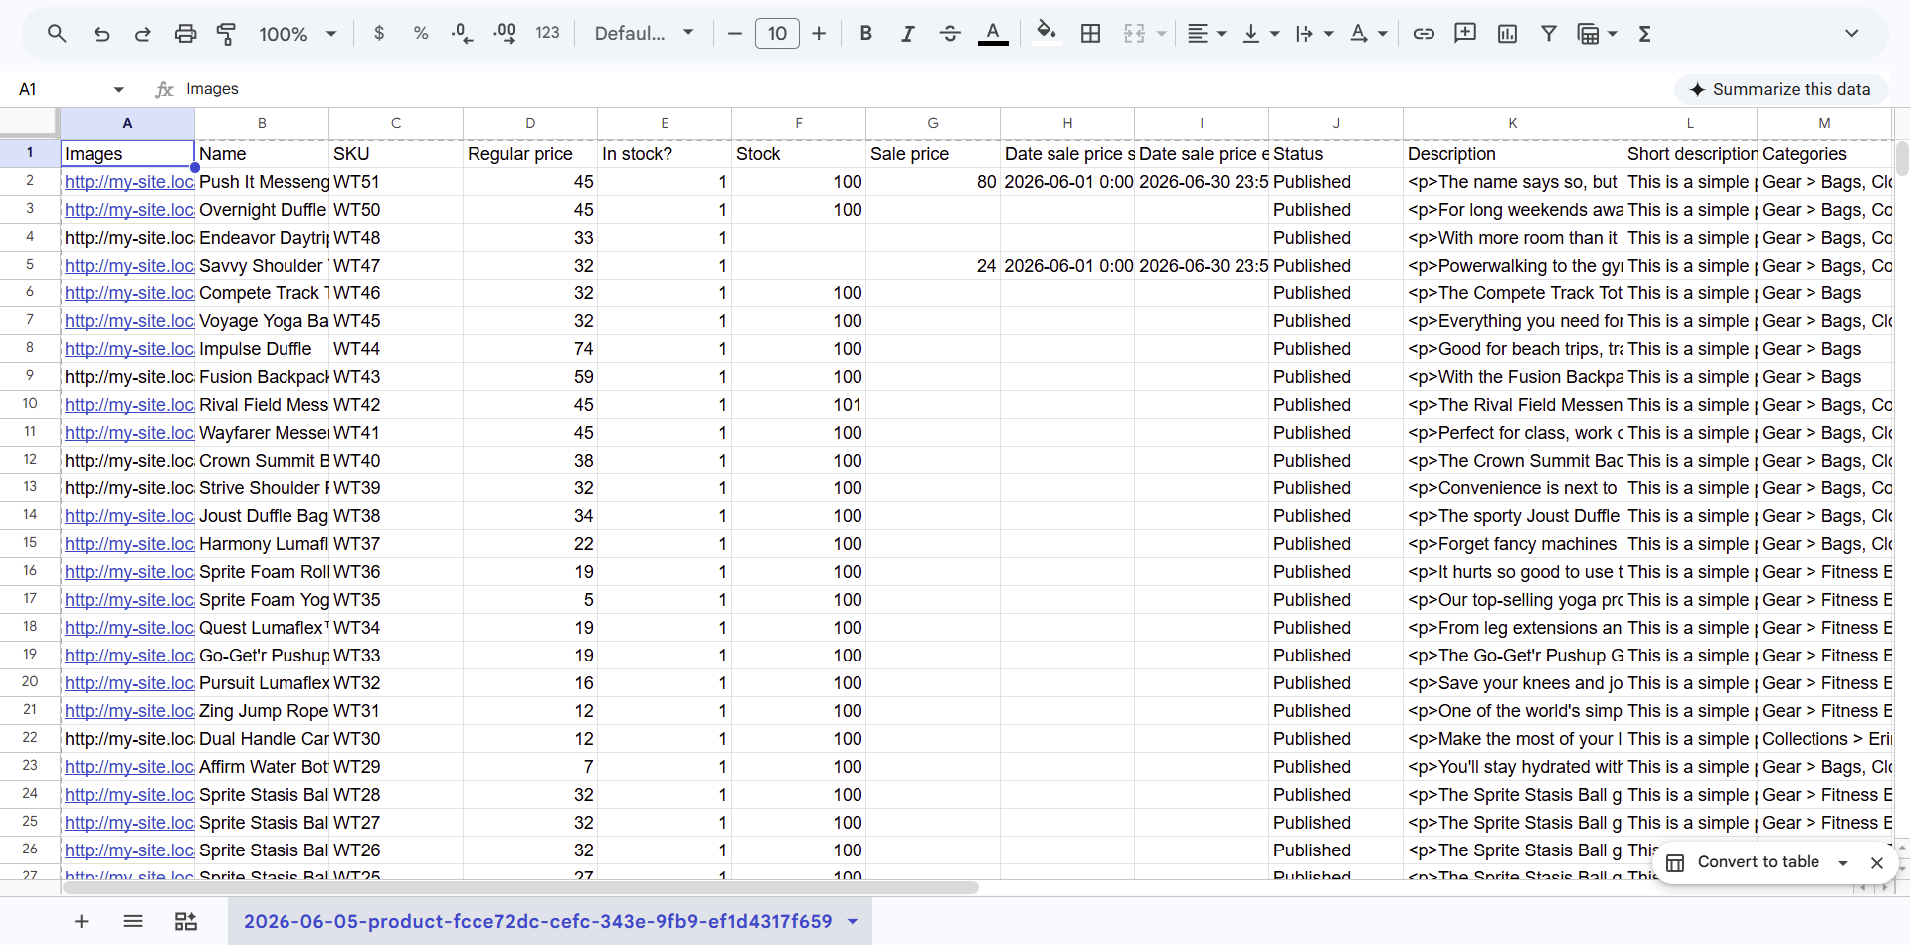Select column K header

[x=1513, y=123]
